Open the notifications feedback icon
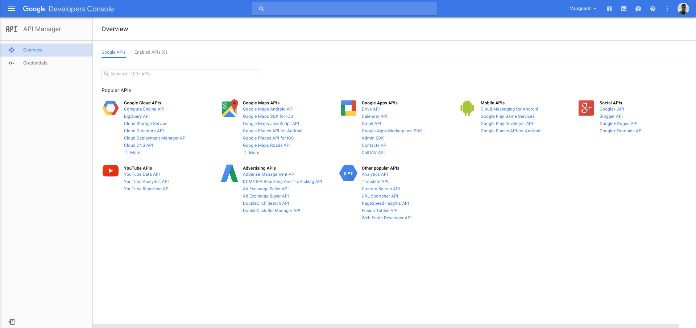Image resolution: width=696 pixels, height=328 pixels. point(638,9)
